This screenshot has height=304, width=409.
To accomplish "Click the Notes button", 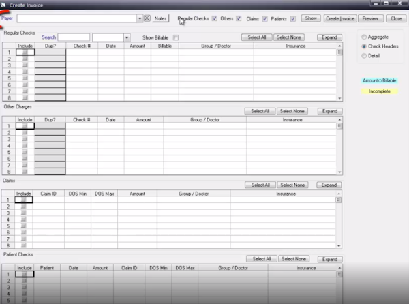I will [x=161, y=18].
